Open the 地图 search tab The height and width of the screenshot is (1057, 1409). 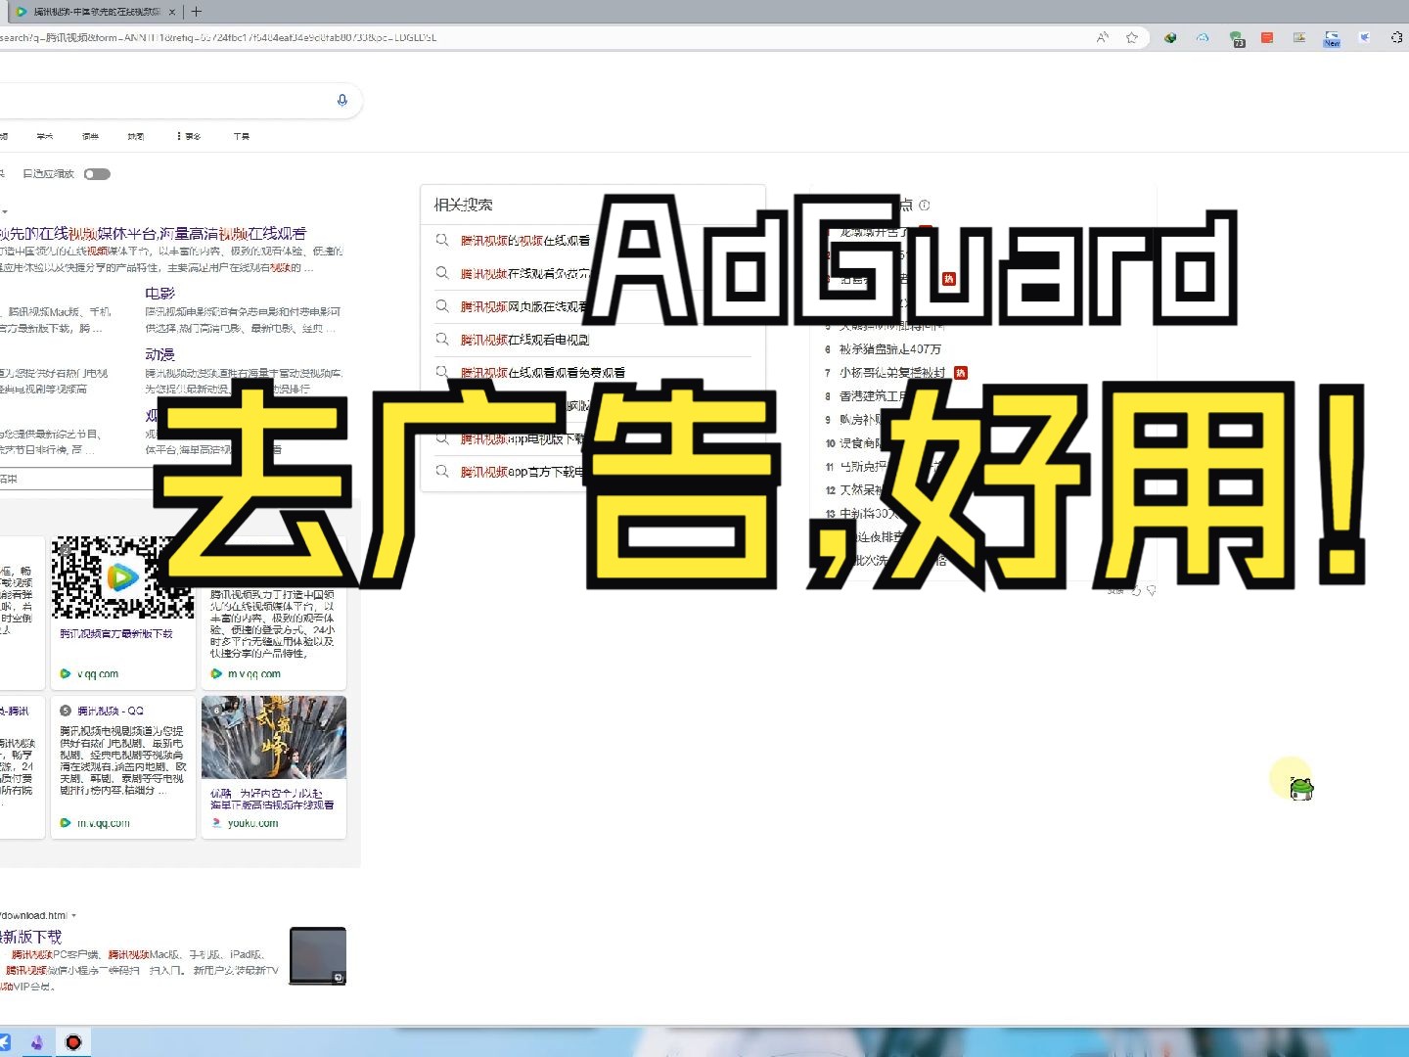pyautogui.click(x=136, y=136)
